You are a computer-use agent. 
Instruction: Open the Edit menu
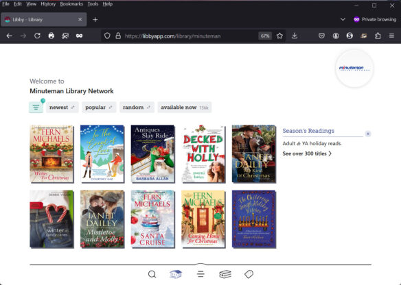tap(18, 4)
